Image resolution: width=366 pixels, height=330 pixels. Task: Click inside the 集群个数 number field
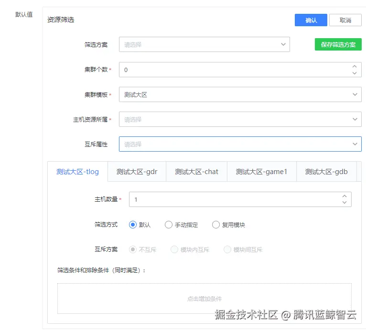tap(240, 70)
